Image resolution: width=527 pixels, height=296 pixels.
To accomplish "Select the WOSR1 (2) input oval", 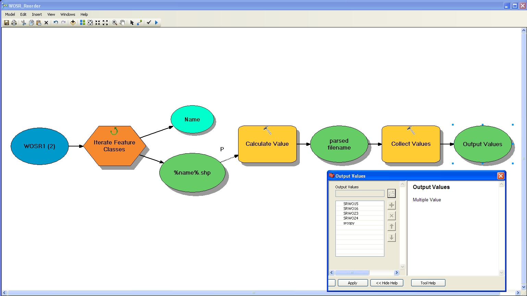I will tap(40, 146).
